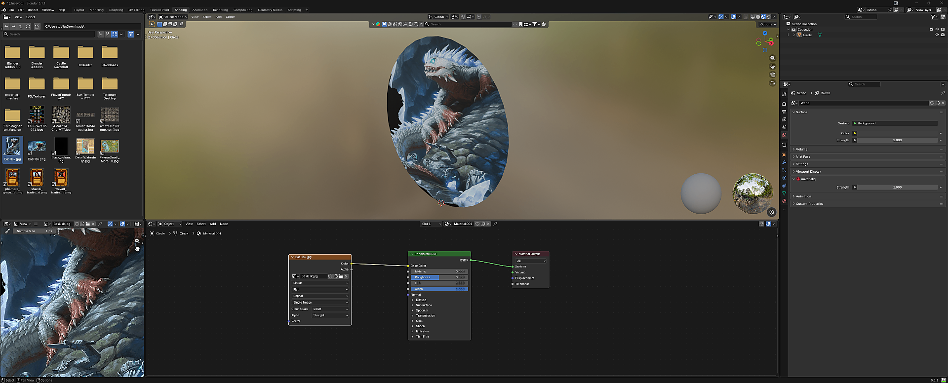Open viewport Options button
Viewport: 948px width, 383px height.
click(x=768, y=24)
